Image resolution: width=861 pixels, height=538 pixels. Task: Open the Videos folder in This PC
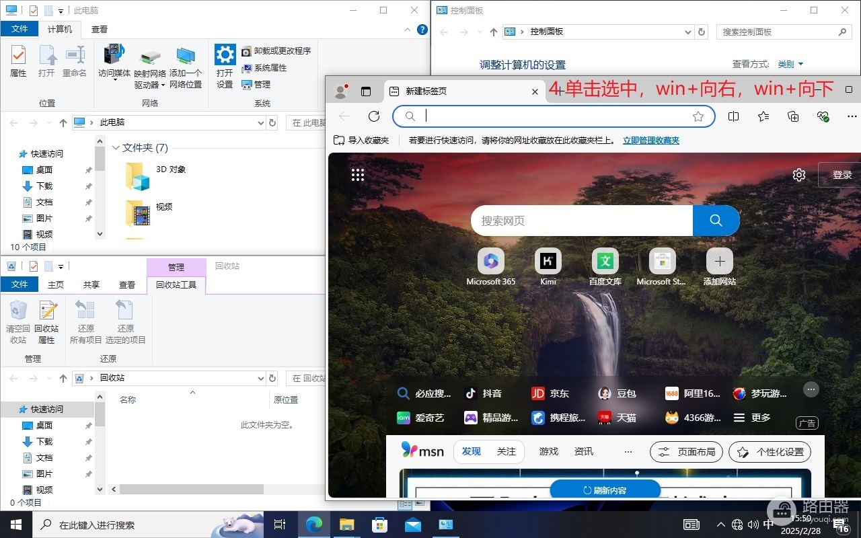(x=149, y=213)
